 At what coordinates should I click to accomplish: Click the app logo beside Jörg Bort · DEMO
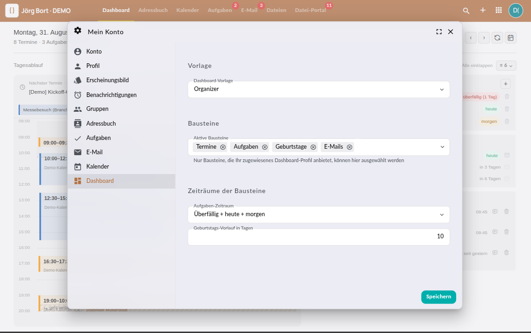point(12,11)
